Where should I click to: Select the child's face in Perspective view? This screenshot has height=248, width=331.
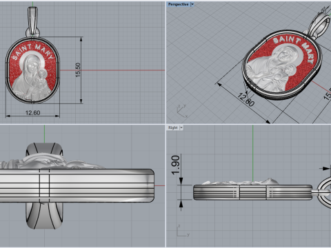click(290, 69)
